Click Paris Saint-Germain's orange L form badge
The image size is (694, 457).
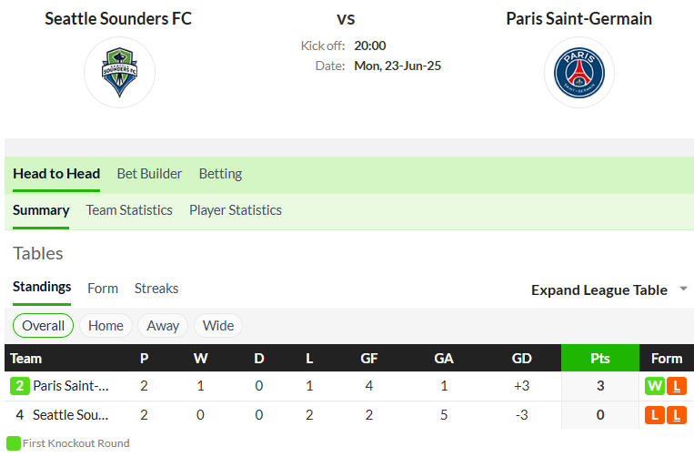pyautogui.click(x=677, y=386)
